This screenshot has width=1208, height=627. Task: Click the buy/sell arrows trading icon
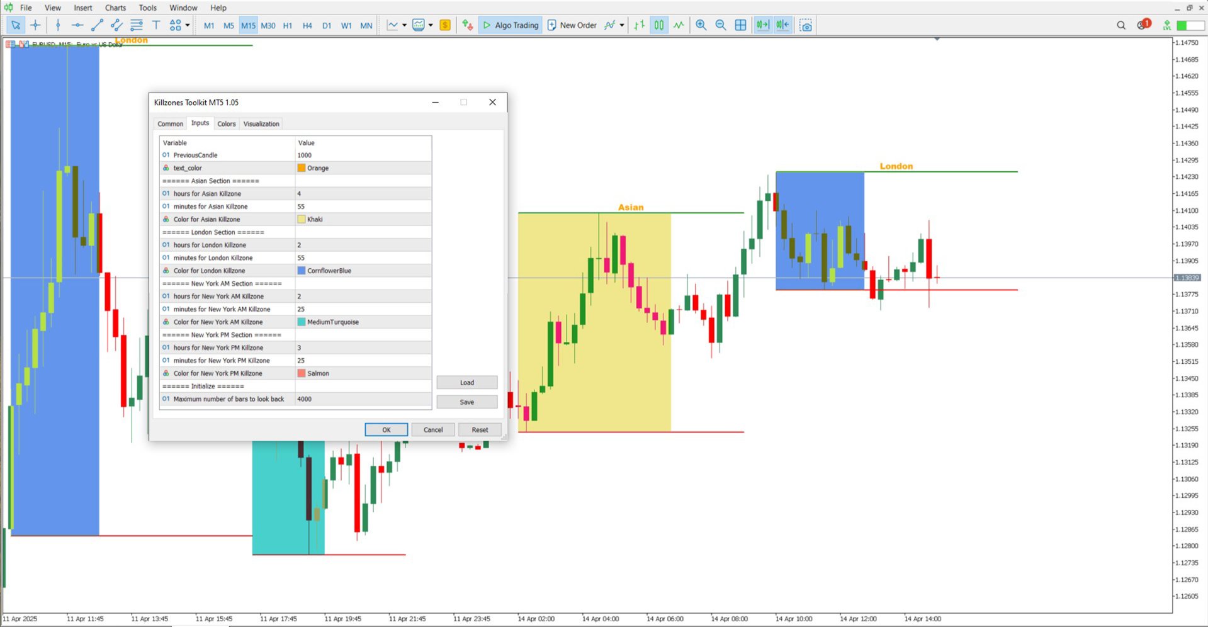coord(467,25)
